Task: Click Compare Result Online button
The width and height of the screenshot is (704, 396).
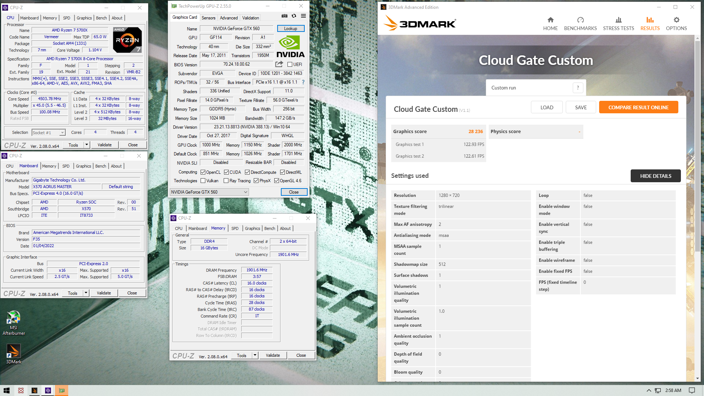Action: pyautogui.click(x=638, y=107)
